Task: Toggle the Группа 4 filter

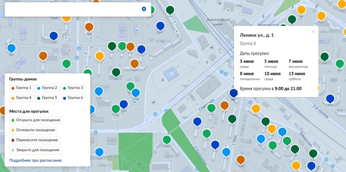Action: pos(22,98)
